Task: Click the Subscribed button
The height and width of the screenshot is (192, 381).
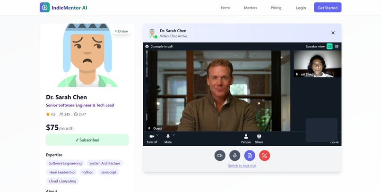Action: [87, 140]
